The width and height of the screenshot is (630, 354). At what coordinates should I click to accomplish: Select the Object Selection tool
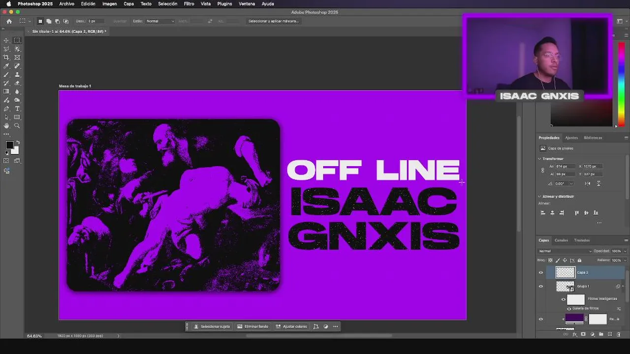pyautogui.click(x=17, y=49)
